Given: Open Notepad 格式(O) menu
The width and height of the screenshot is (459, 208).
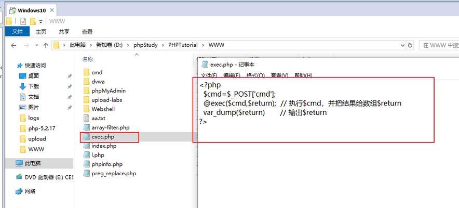Looking at the screenshot, I should point(255,75).
